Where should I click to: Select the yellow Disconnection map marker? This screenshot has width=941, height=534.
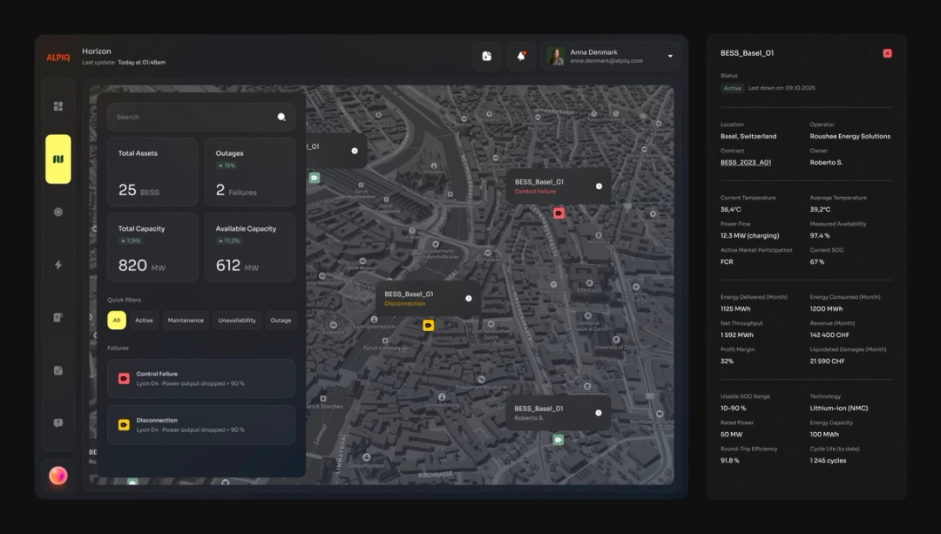tap(428, 325)
